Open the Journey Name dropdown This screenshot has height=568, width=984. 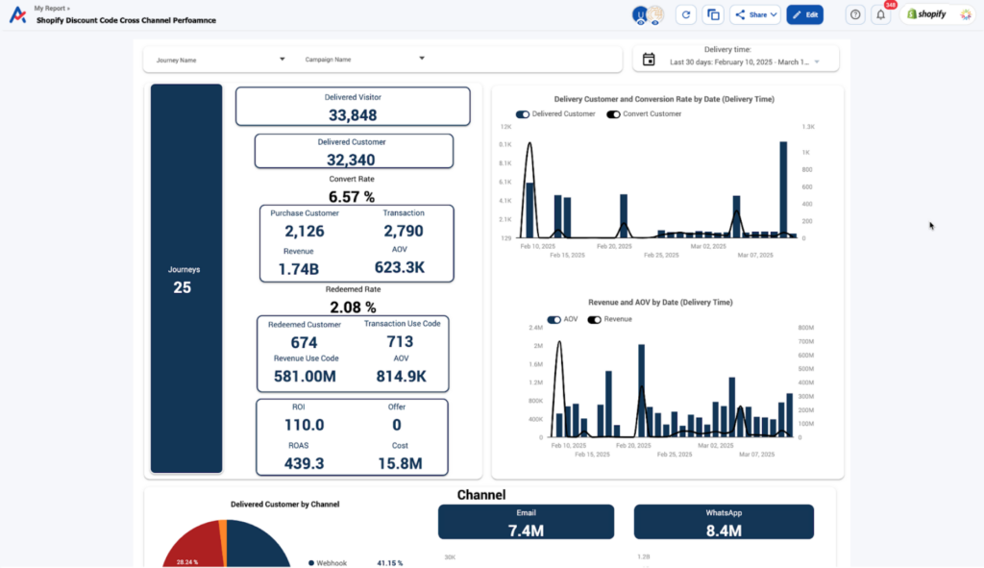(x=220, y=60)
